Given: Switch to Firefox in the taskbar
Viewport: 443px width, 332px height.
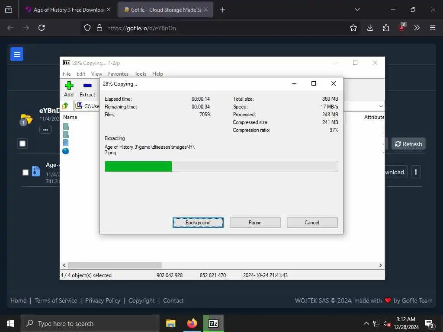Looking at the screenshot, I should coord(192,323).
